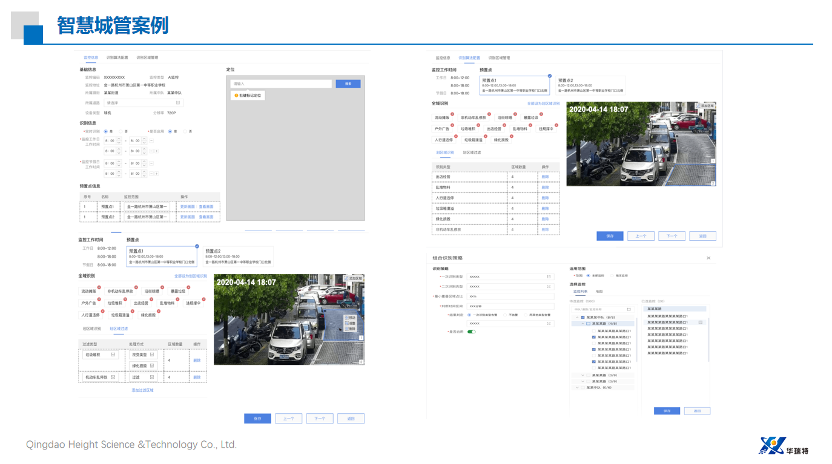Expand the 某某中队 (0/6) tree node
Viewport: 832px width, 464px height.
(x=577, y=388)
